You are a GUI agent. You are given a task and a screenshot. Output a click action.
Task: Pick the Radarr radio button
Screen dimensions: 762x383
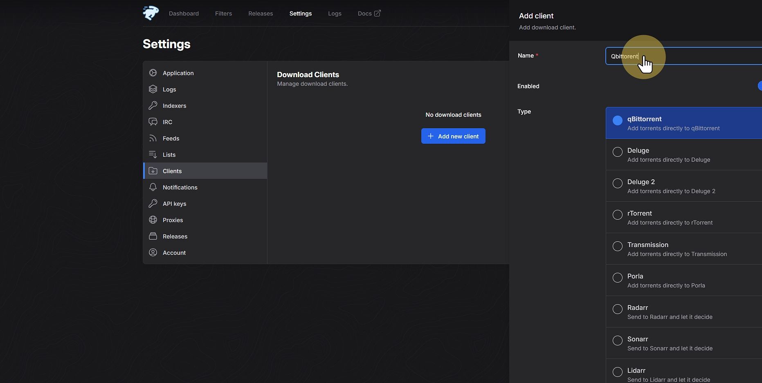coord(618,309)
